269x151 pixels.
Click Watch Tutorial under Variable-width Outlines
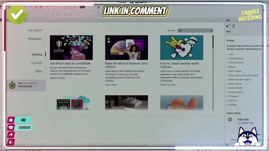(x=168, y=85)
